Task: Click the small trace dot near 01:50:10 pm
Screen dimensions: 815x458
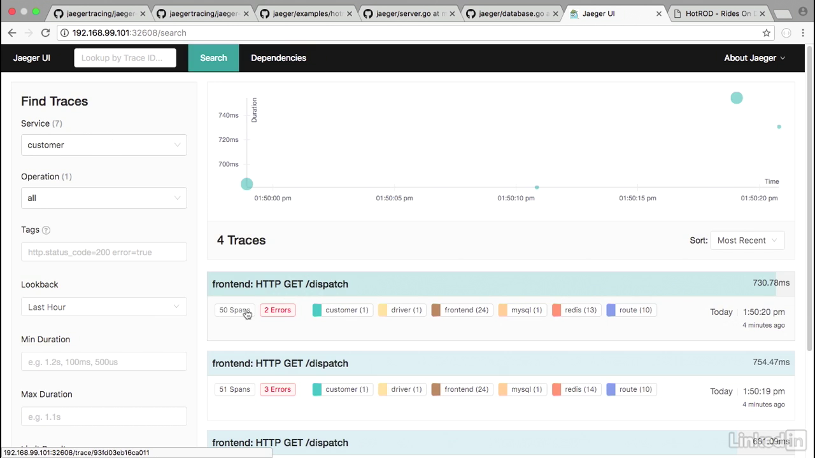Action: [537, 187]
